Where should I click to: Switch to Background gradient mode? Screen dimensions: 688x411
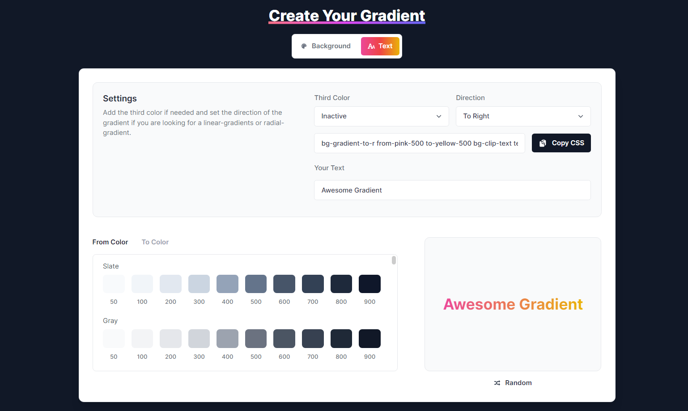pyautogui.click(x=326, y=46)
